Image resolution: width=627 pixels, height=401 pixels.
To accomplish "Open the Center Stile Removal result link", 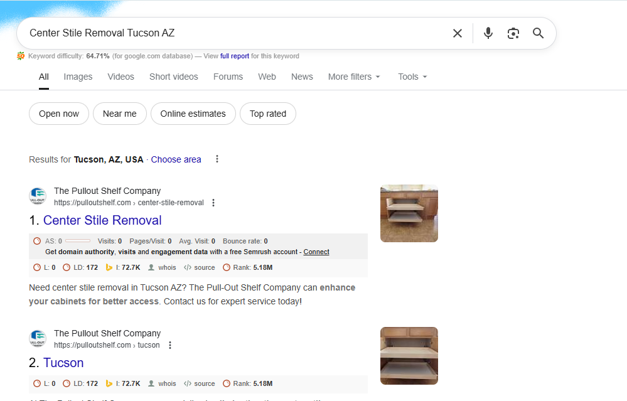I will pos(102,220).
